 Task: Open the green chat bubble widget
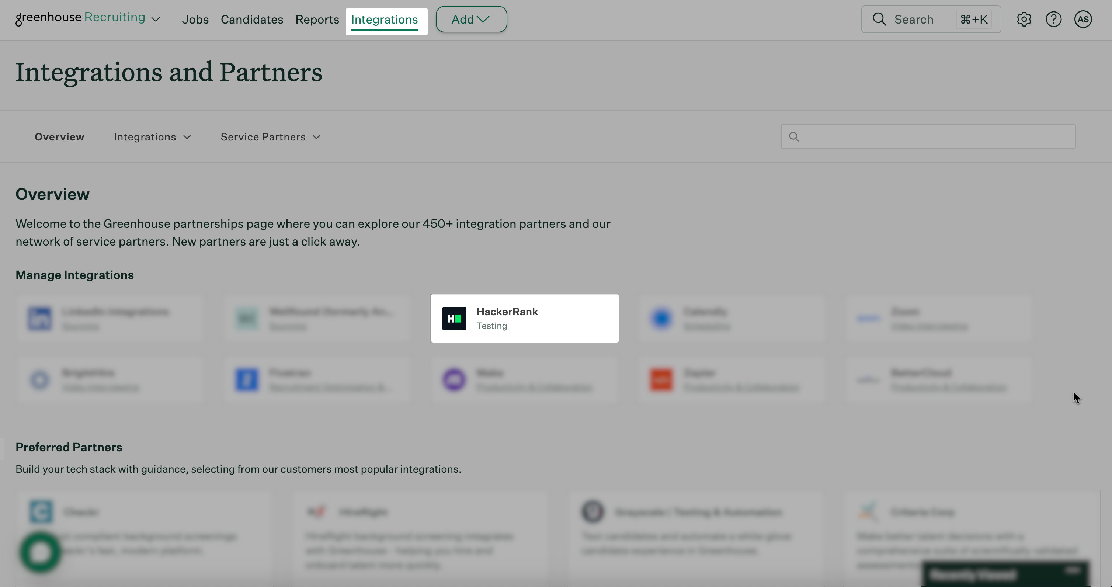click(x=40, y=552)
